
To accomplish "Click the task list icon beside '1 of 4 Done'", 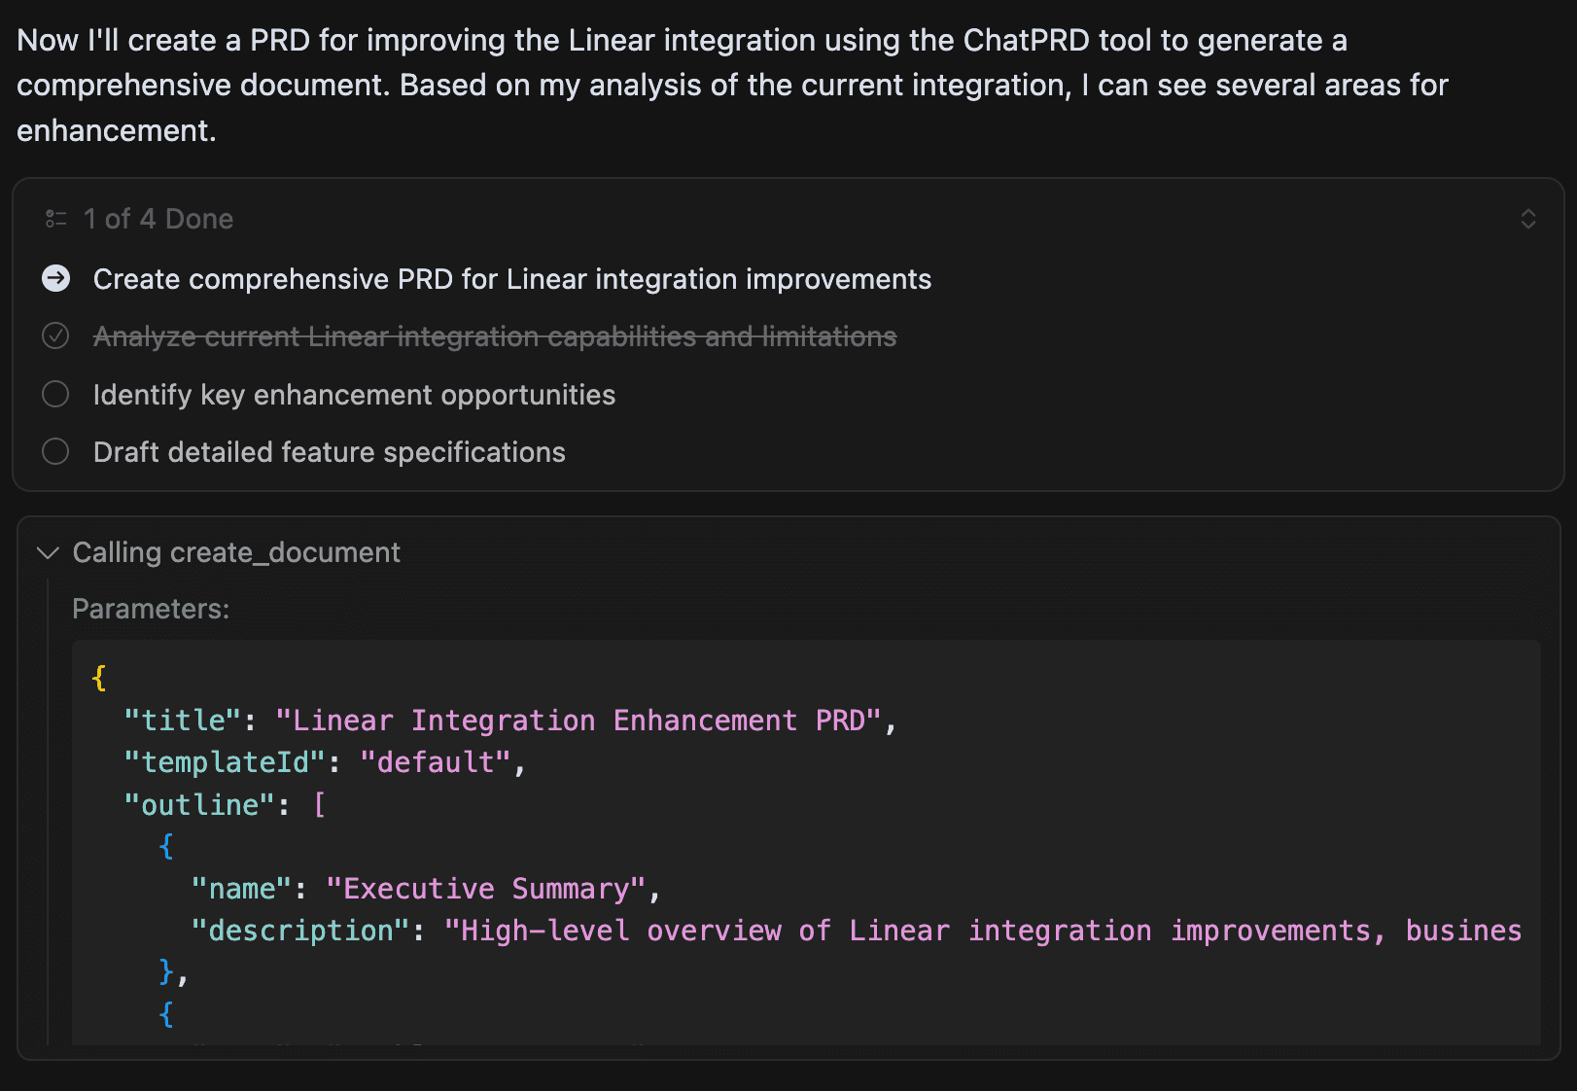I will coord(56,218).
